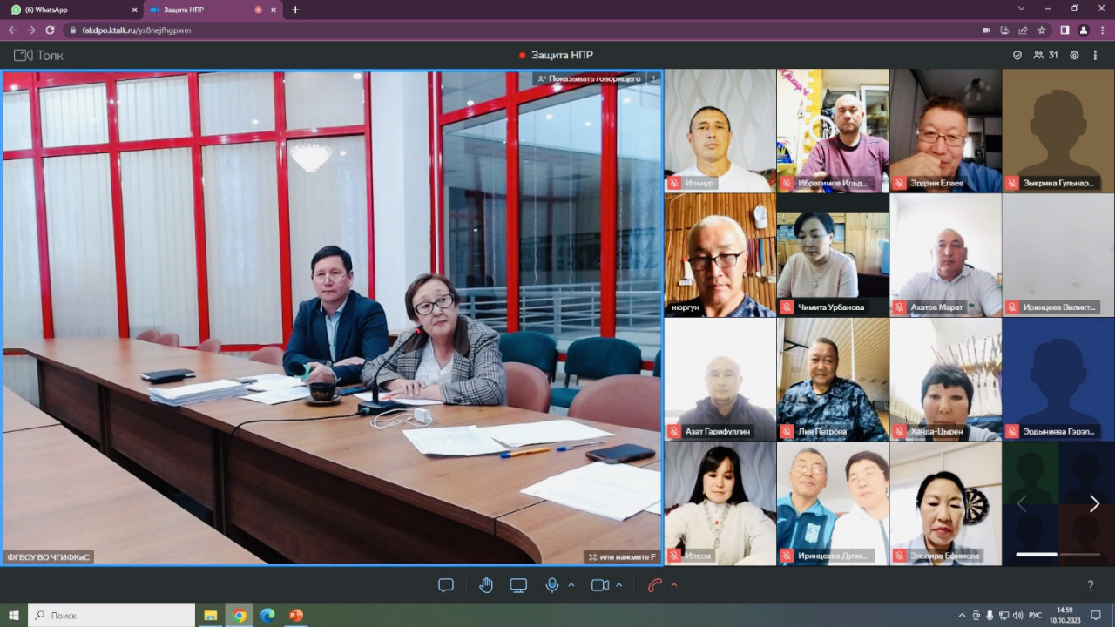This screenshot has height=627, width=1115.
Task: Toggle the microphone on or off
Action: click(551, 585)
